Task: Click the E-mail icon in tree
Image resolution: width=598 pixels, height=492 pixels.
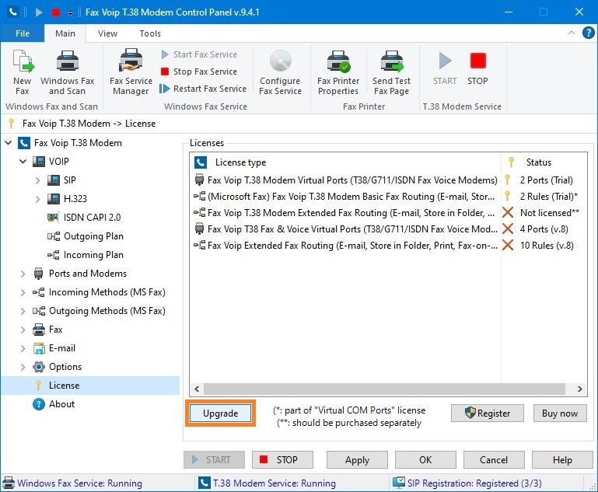Action: (x=39, y=348)
